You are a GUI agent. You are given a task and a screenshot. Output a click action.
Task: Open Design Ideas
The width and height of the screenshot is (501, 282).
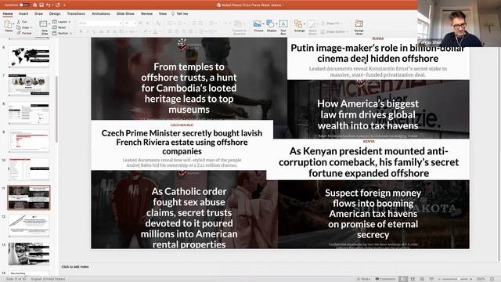[359, 27]
